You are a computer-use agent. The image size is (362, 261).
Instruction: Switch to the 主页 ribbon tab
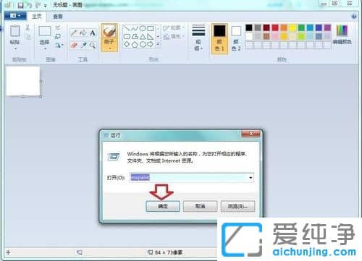point(37,17)
